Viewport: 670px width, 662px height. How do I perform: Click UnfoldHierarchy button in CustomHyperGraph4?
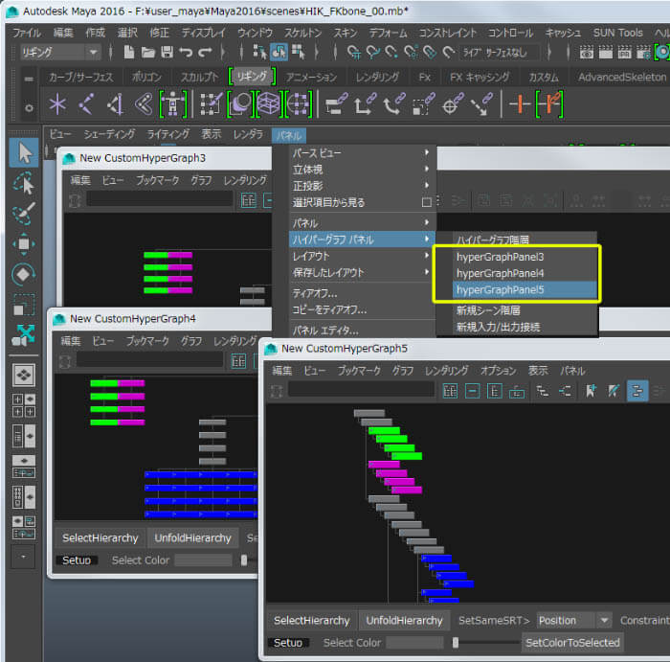click(192, 538)
